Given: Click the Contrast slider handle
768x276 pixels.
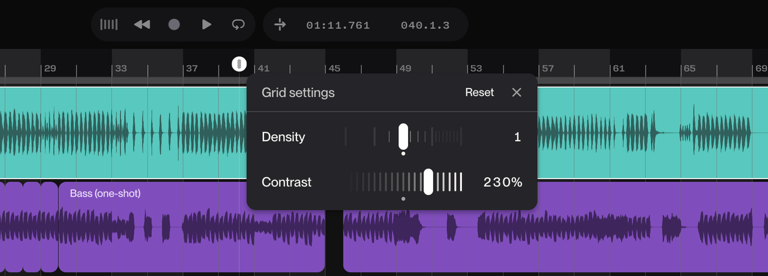Looking at the screenshot, I should click(428, 181).
